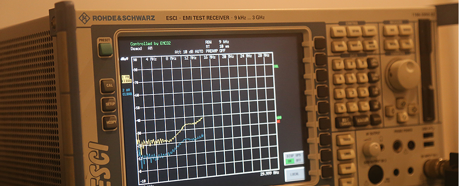Tap keypad digit 0
The height and width of the screenshot is (186, 459).
[x=341, y=108]
